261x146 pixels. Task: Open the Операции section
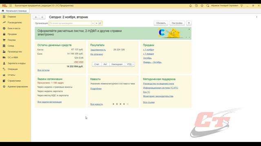(x=13, y=69)
